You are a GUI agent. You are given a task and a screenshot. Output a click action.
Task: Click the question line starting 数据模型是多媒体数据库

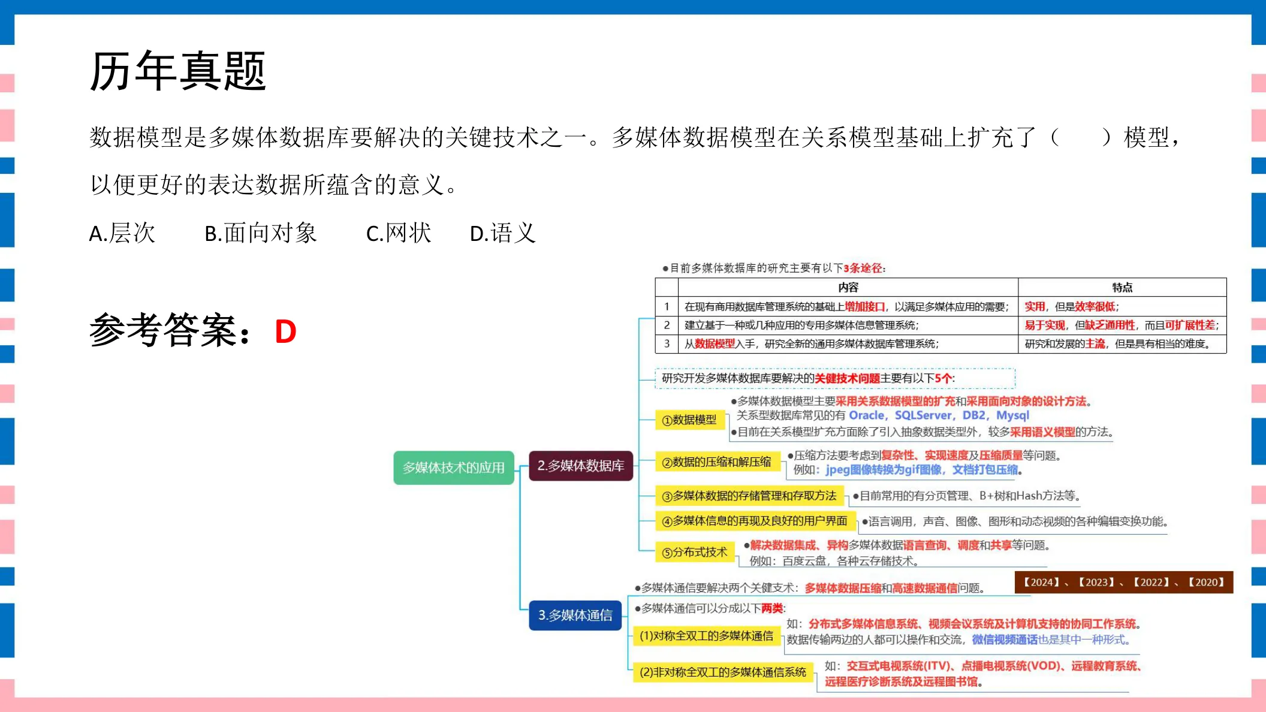click(634, 137)
